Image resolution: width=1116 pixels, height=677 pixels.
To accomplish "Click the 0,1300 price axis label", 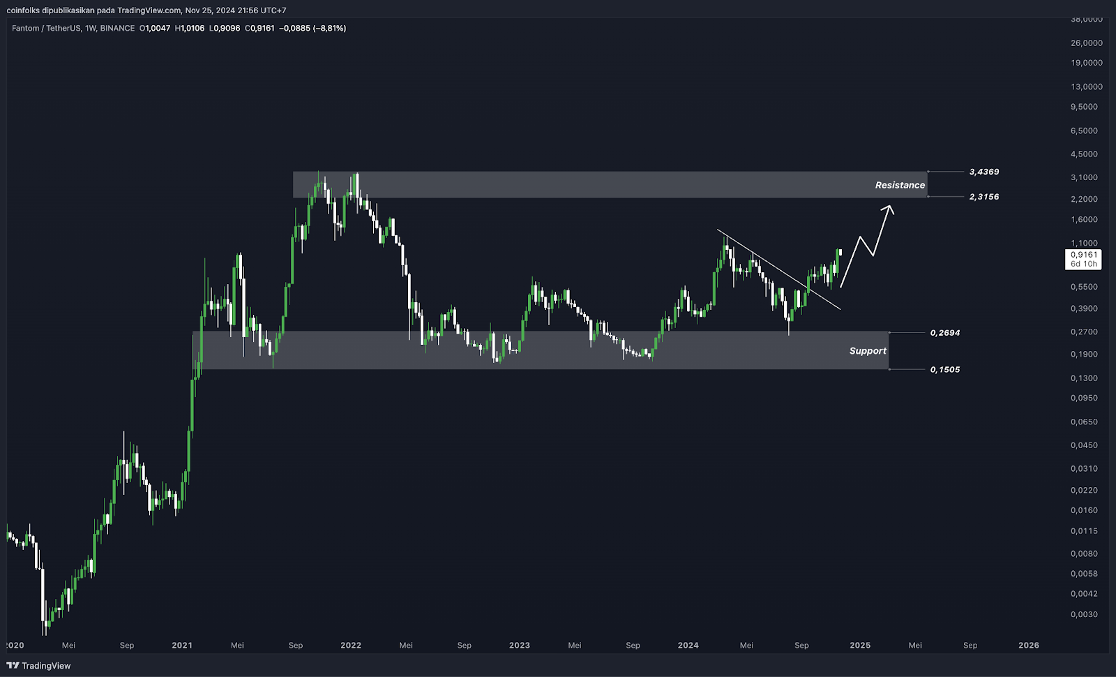I will [x=1084, y=378].
